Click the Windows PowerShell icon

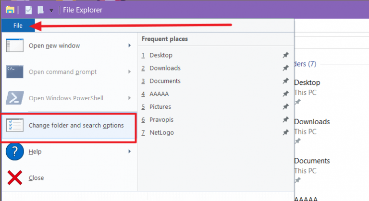pos(15,98)
